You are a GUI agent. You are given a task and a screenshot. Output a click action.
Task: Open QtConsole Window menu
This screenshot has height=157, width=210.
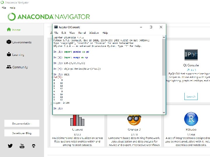pyautogui.click(x=94, y=33)
